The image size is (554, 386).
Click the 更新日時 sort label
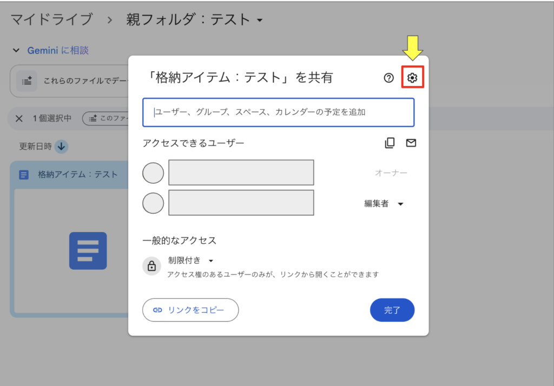pyautogui.click(x=35, y=147)
